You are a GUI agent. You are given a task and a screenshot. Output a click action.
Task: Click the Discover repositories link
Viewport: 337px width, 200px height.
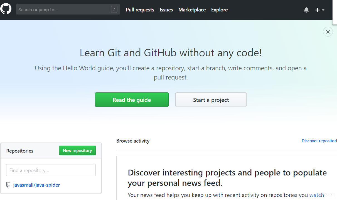click(319, 141)
